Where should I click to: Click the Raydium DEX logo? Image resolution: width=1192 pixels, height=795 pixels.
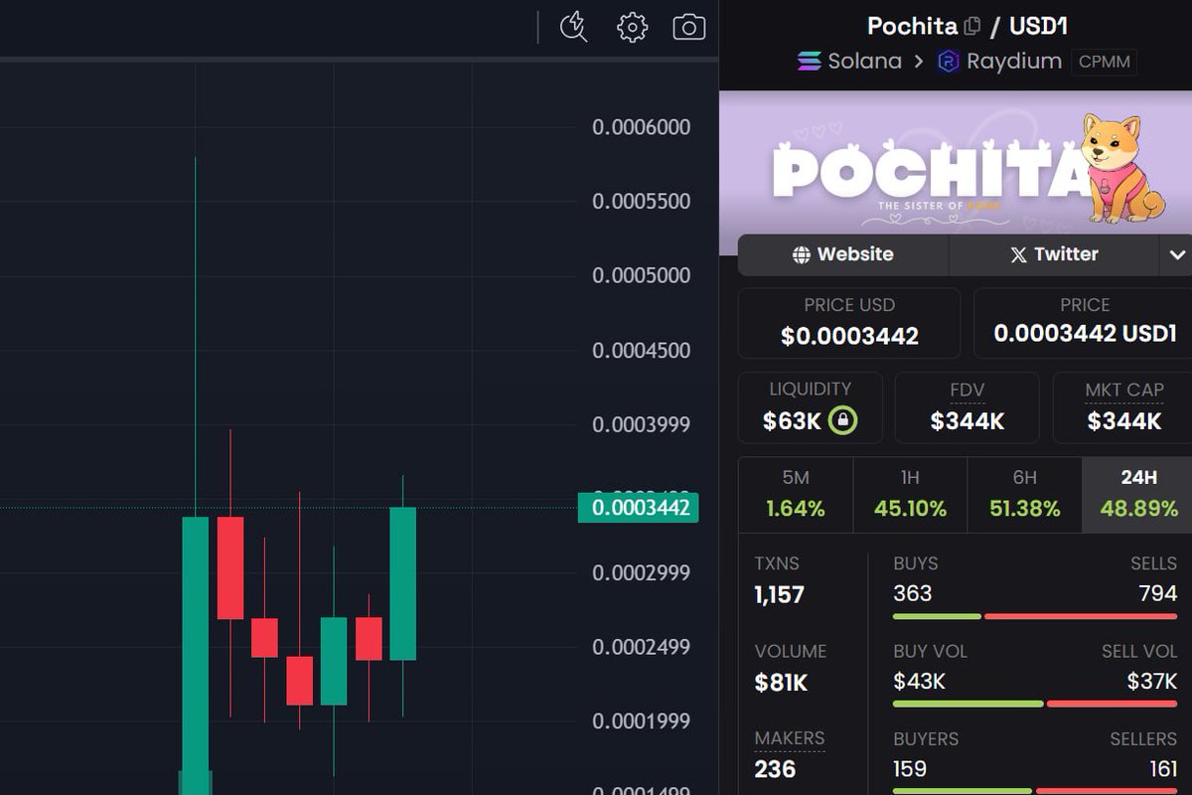(949, 62)
